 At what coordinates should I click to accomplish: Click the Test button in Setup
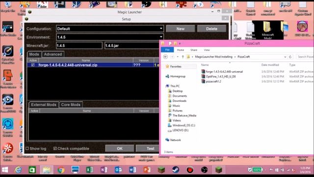tap(148, 148)
